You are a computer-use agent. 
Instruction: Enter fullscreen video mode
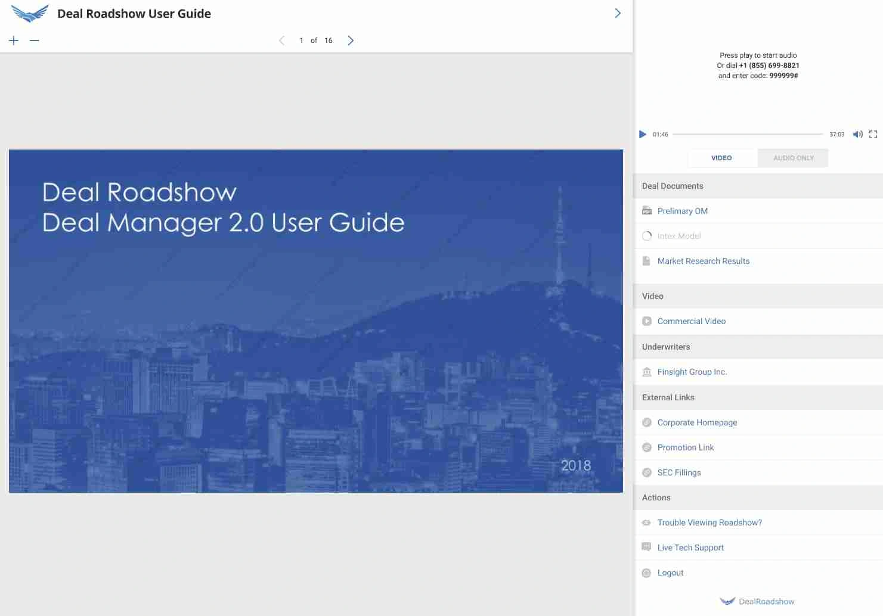coord(873,135)
